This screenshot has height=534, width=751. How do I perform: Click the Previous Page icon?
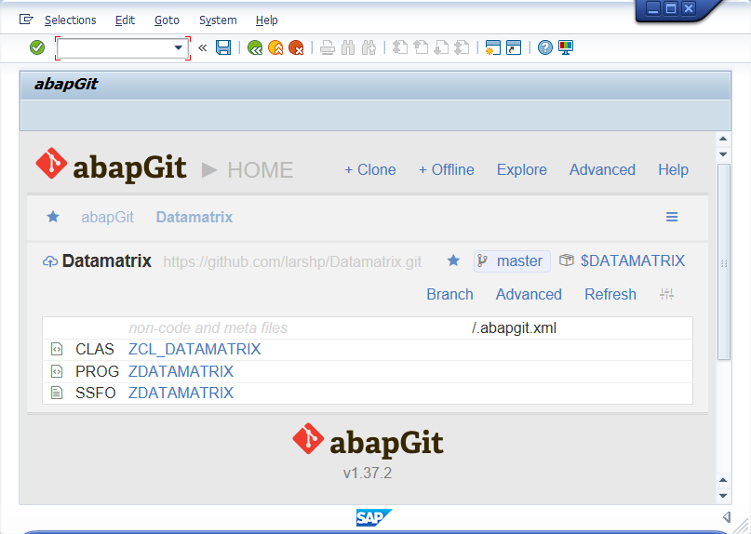pyautogui.click(x=421, y=47)
